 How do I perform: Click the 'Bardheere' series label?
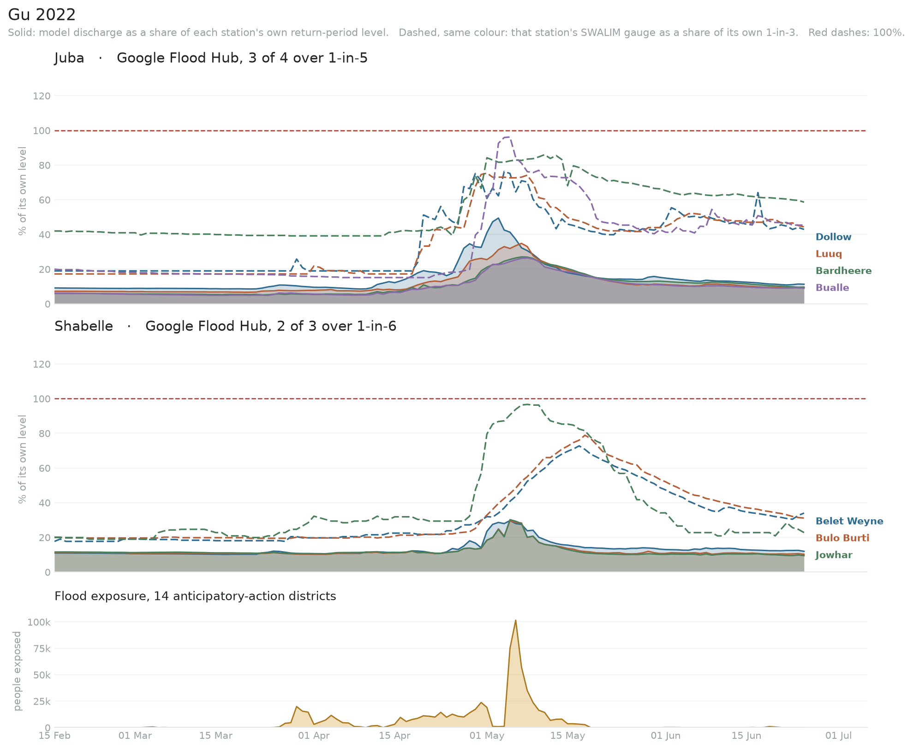843,271
